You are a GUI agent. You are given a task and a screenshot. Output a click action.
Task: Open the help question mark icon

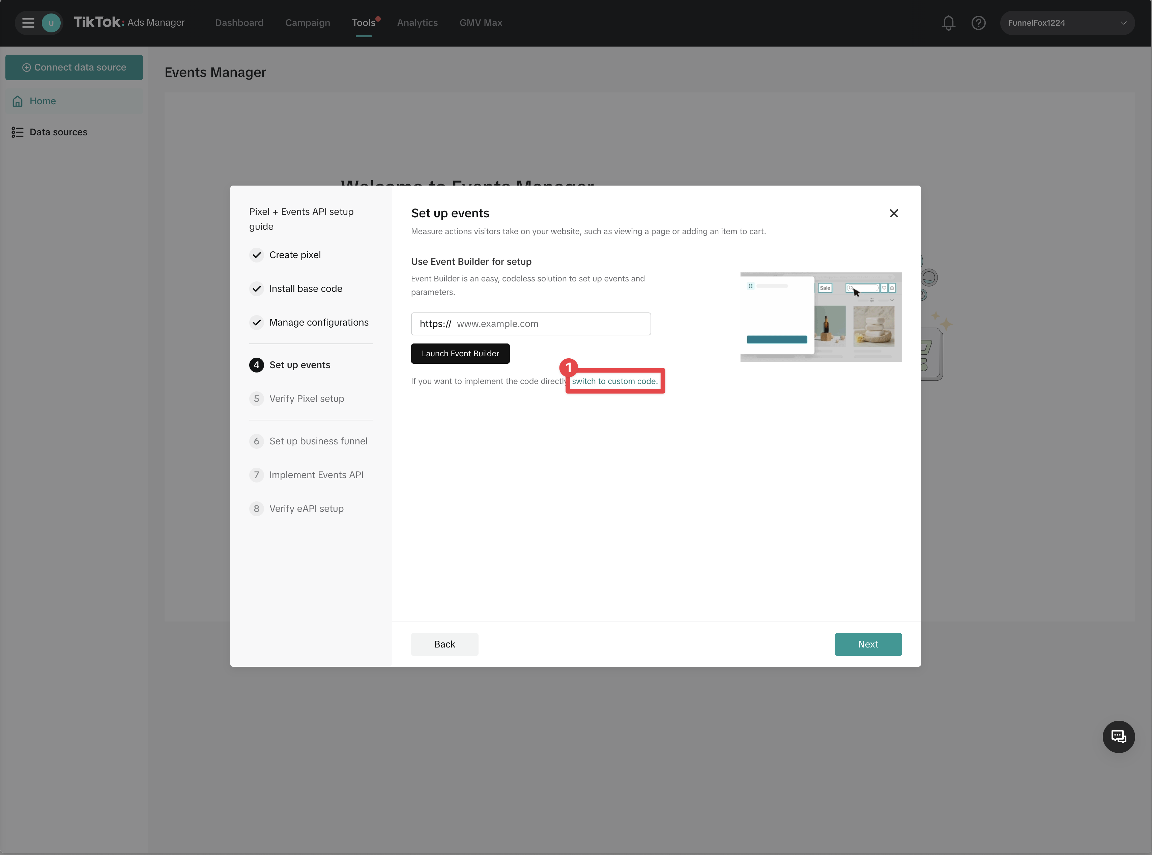978,23
